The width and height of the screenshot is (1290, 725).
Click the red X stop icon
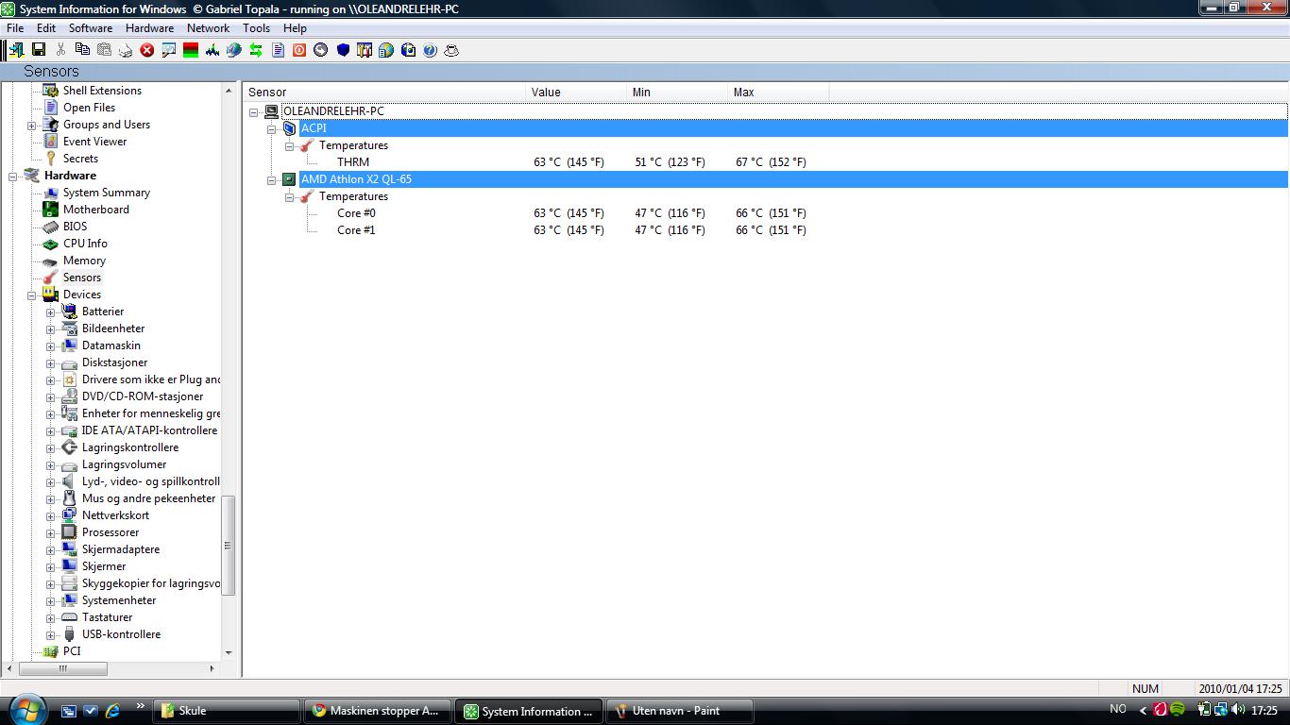[147, 50]
